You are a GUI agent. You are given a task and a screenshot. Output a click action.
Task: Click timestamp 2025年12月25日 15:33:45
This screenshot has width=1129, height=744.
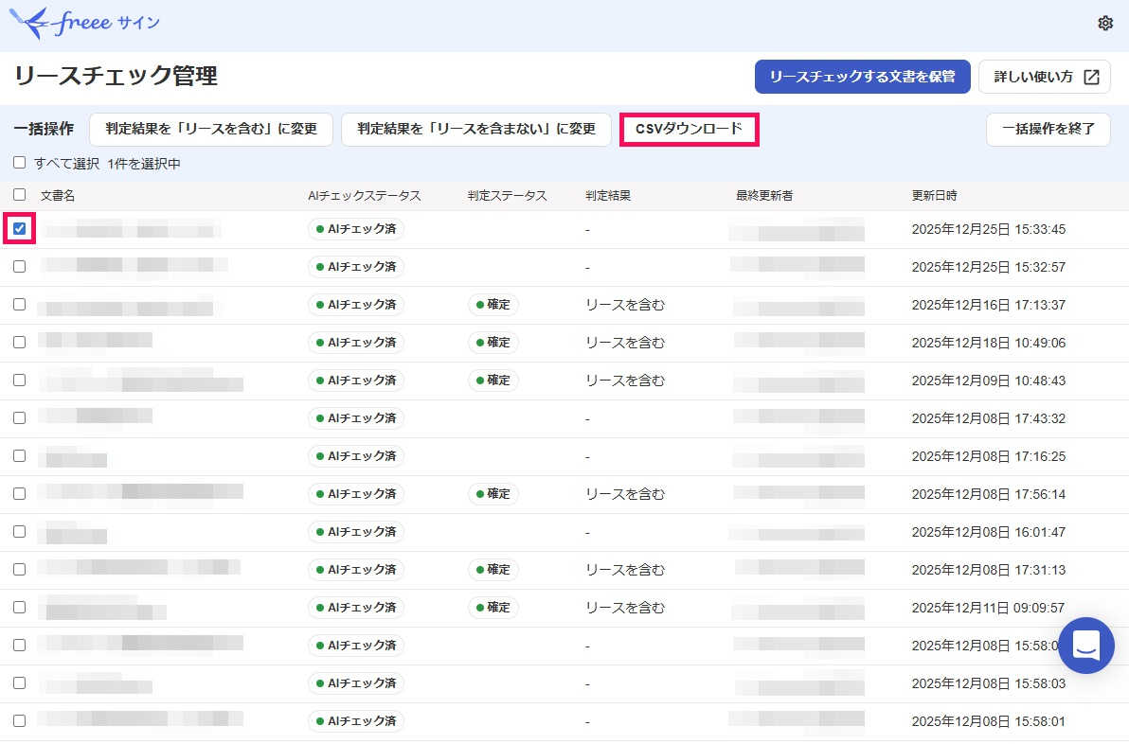click(989, 229)
